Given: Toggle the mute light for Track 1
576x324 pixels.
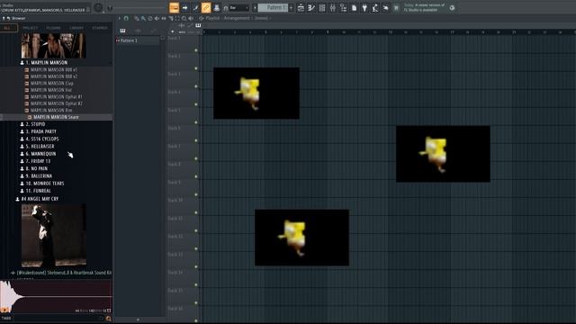Looking at the screenshot, I should (196, 50).
